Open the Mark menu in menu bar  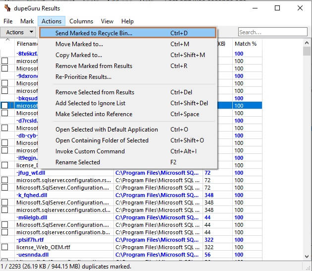[27, 21]
